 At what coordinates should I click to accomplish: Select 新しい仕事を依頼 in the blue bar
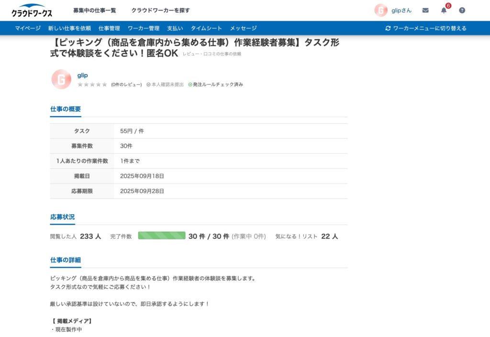pyautogui.click(x=69, y=28)
